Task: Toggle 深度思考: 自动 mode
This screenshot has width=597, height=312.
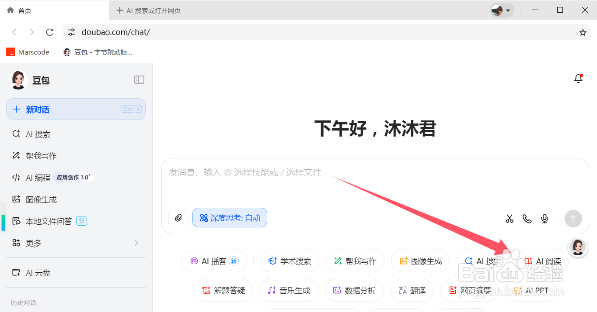Action: 230,218
